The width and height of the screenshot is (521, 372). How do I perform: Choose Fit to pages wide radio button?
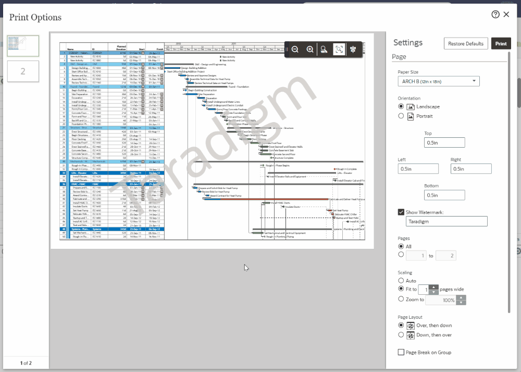[x=401, y=289]
